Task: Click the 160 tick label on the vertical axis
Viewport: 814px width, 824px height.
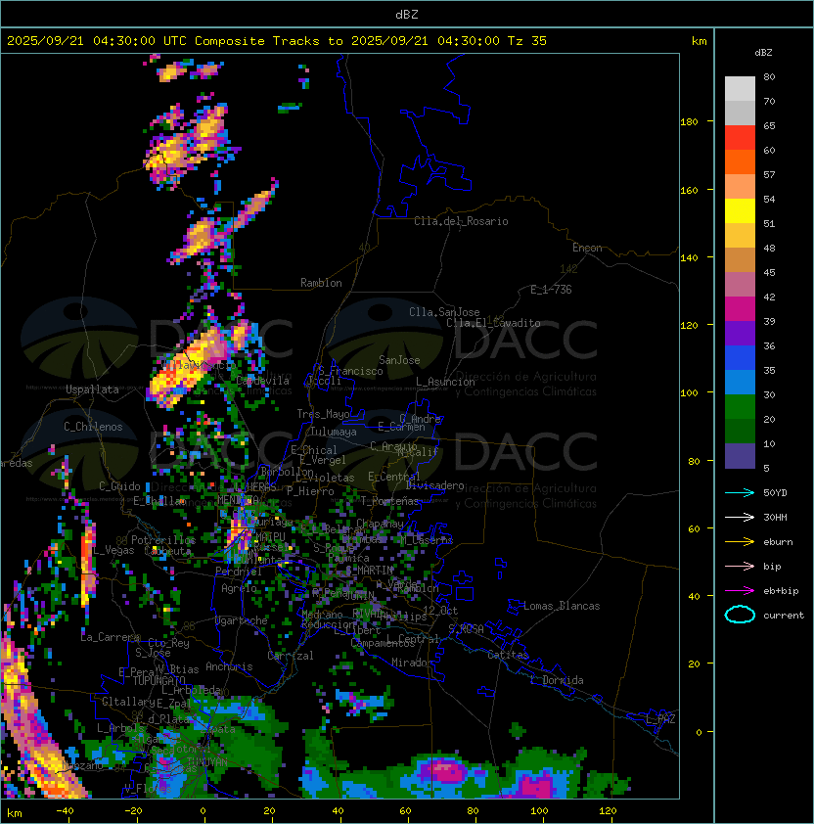Action: click(x=689, y=190)
